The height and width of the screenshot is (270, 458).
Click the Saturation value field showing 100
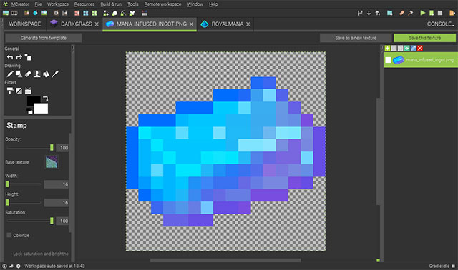(x=62, y=221)
